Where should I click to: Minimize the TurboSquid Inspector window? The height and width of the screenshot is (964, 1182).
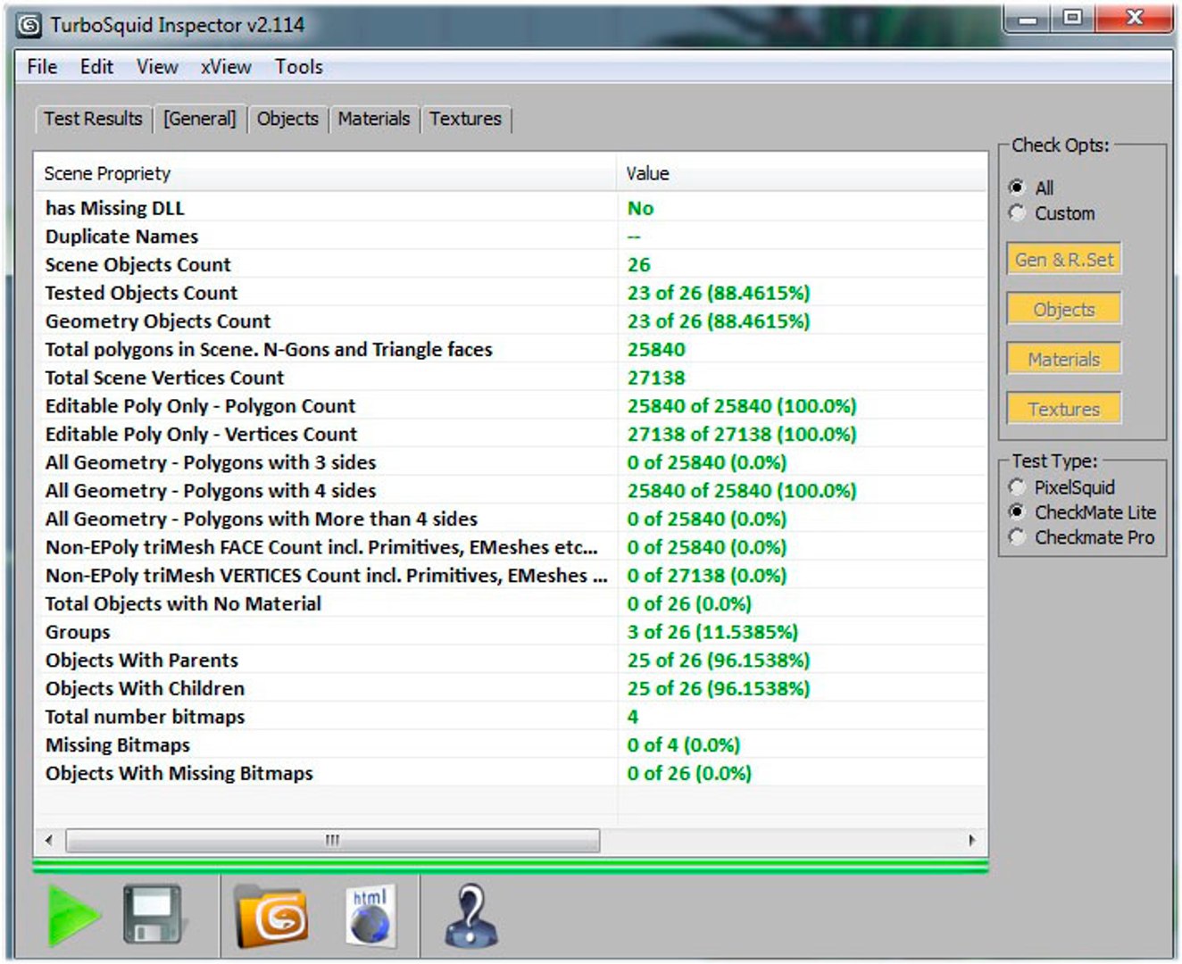1028,19
